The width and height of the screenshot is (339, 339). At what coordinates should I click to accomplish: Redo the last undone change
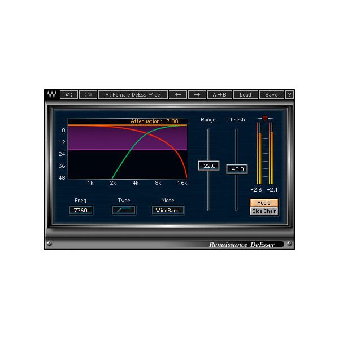[88, 95]
